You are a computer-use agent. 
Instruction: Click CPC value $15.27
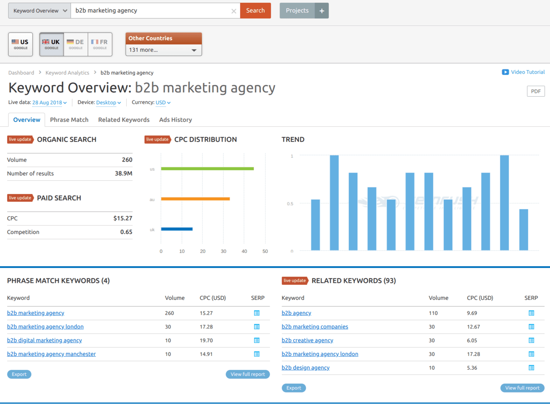click(x=123, y=218)
